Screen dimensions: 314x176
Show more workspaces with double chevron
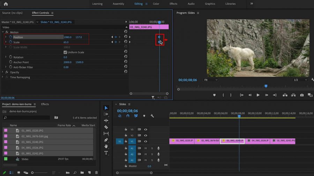[x=252, y=3]
